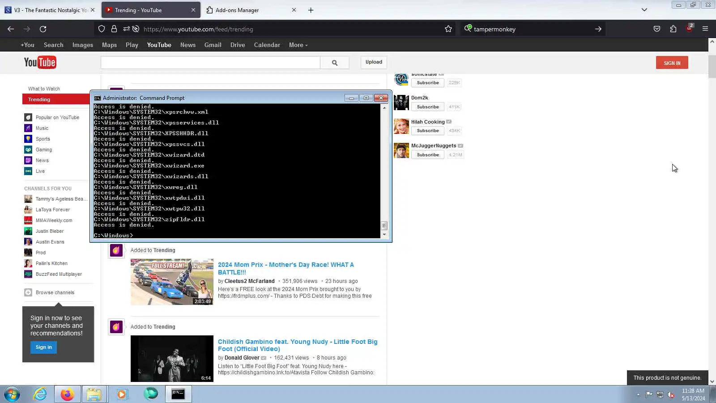Screen dimensions: 716x403
Task: Click blue Sign in button in sidebar
Action: pos(44,347)
